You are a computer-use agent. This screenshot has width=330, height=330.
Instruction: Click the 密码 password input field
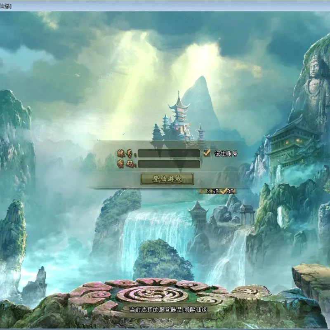click(169, 164)
